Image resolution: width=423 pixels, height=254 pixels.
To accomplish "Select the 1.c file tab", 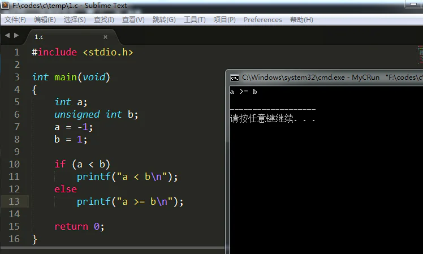I will click(51, 37).
